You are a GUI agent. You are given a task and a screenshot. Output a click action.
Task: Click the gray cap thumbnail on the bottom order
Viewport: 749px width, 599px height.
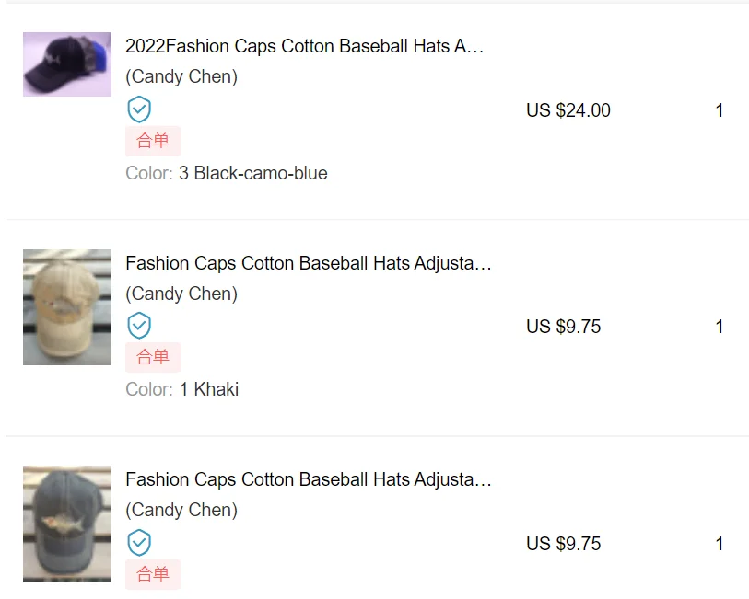pos(66,523)
